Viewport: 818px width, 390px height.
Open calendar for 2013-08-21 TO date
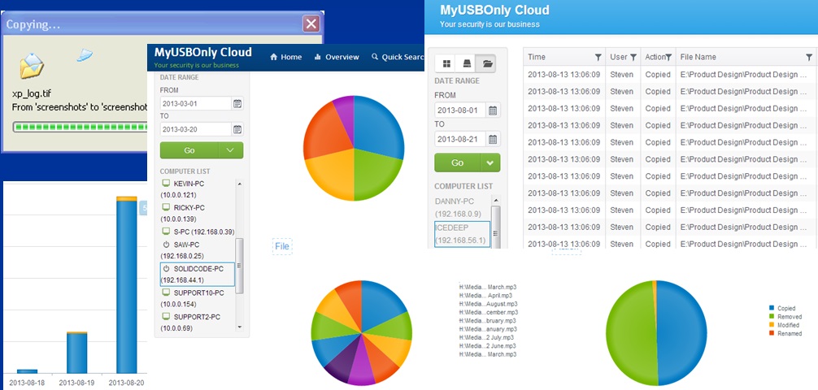click(x=493, y=139)
